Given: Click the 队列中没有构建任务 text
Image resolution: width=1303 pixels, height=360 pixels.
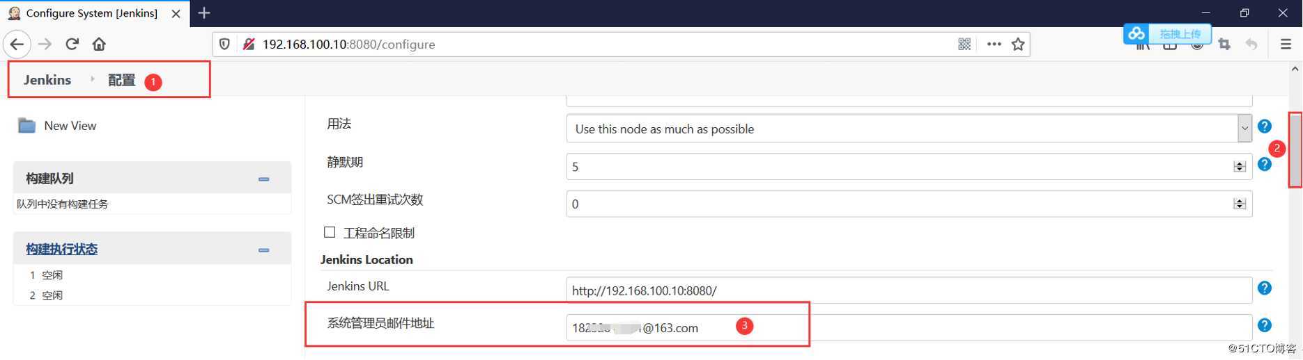Looking at the screenshot, I should (x=63, y=204).
